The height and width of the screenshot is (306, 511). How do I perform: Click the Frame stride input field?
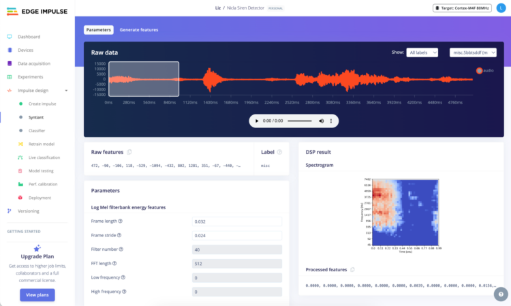tap(237, 235)
